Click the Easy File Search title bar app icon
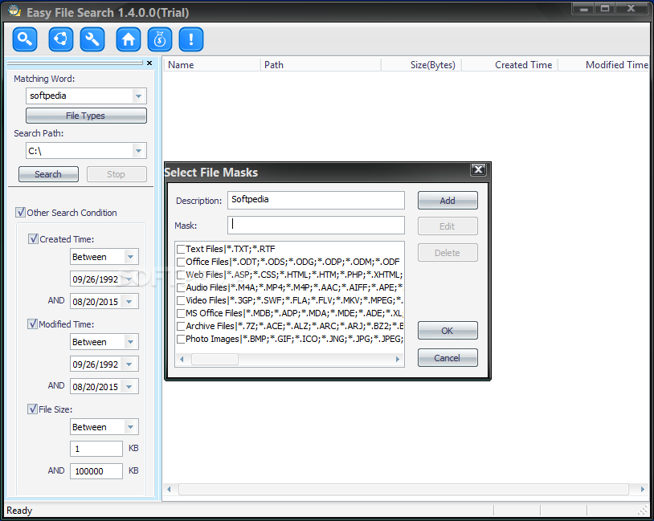654x521 pixels. [x=14, y=10]
